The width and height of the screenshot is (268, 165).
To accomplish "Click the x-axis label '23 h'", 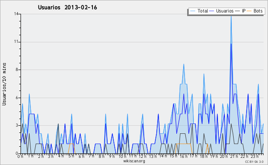I will coord(255,156).
